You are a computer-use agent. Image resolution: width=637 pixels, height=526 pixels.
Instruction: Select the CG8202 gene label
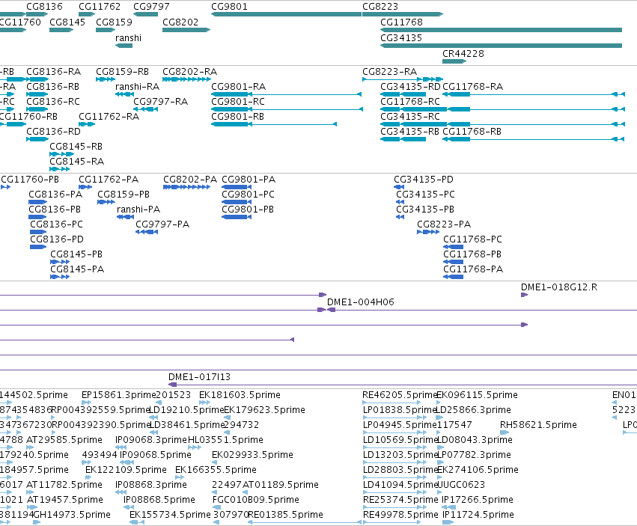coord(180,22)
